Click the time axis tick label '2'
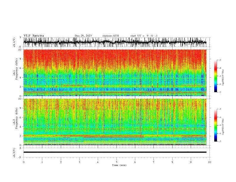Image resolution: width=236 pixels, height=182 pixels. coord(61,162)
